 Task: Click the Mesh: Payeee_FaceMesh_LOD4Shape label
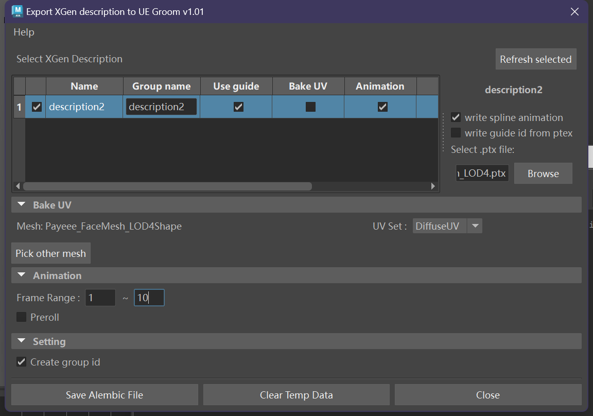99,226
